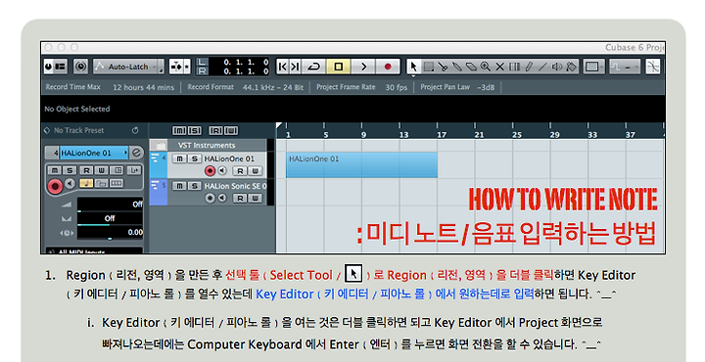The height and width of the screenshot is (362, 705).
Task: Adjust the inspector volume slider reading Off
Action: click(110, 204)
